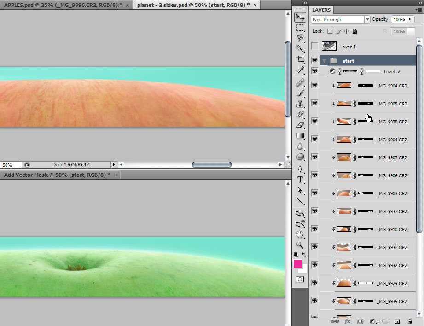Viewport: 424px width, 326px height.
Task: Hide the start group with its eye icon
Action: click(314, 60)
